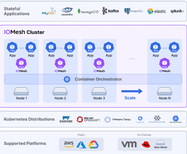Image resolution: width=187 pixels, height=154 pixels.
Task: Select the Bare Metal caption
Action: click(160, 147)
